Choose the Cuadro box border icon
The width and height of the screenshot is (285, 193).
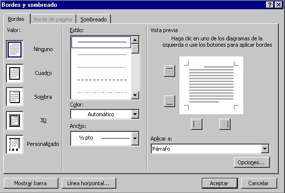pyautogui.click(x=15, y=73)
